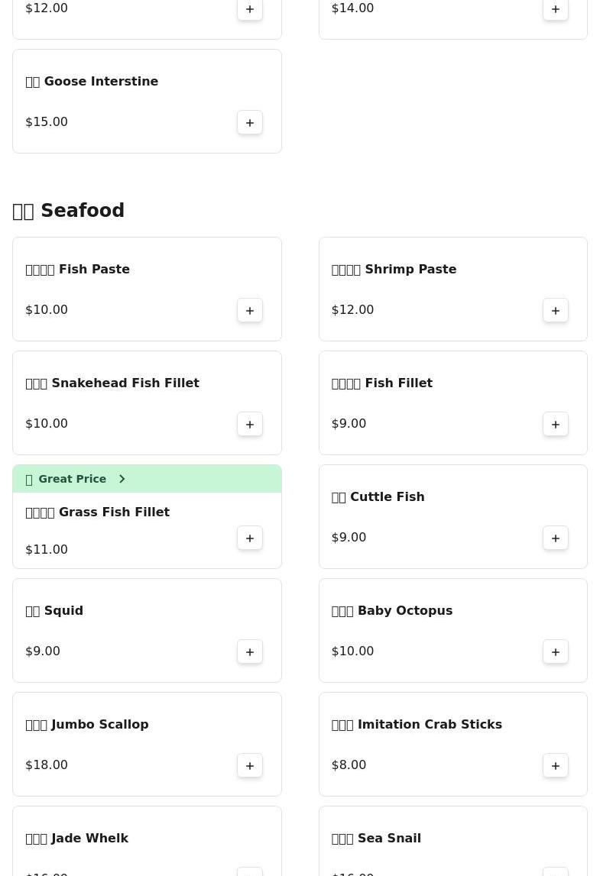Image resolution: width=600 pixels, height=876 pixels.
Task: Select the Baby Octopus item title
Action: [392, 610]
